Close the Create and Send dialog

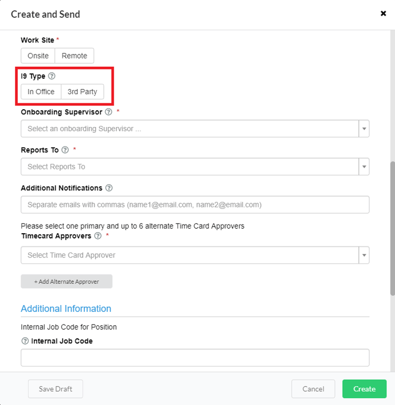tap(383, 13)
